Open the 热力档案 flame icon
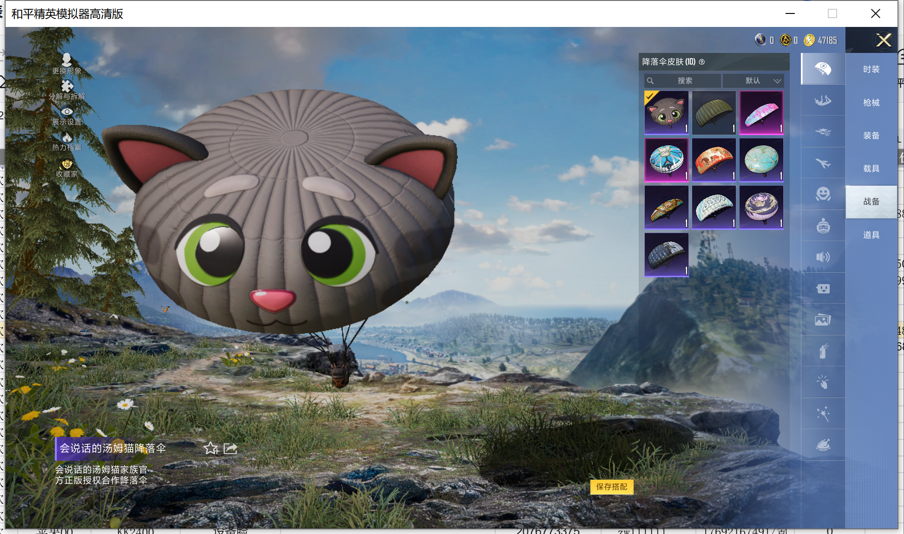Image resolution: width=904 pixels, height=534 pixels. coord(67,137)
